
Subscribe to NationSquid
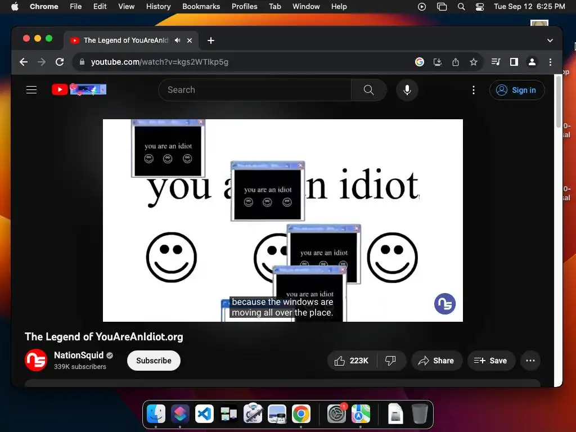[x=154, y=361]
